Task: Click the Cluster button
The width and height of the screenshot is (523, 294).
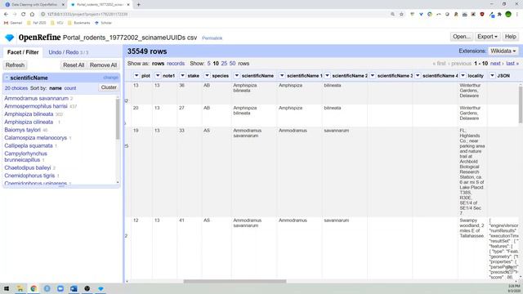Action: pyautogui.click(x=109, y=87)
